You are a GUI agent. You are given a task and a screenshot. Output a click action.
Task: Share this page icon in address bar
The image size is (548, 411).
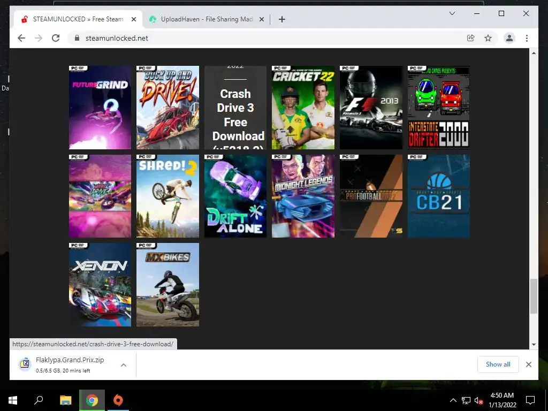click(471, 38)
